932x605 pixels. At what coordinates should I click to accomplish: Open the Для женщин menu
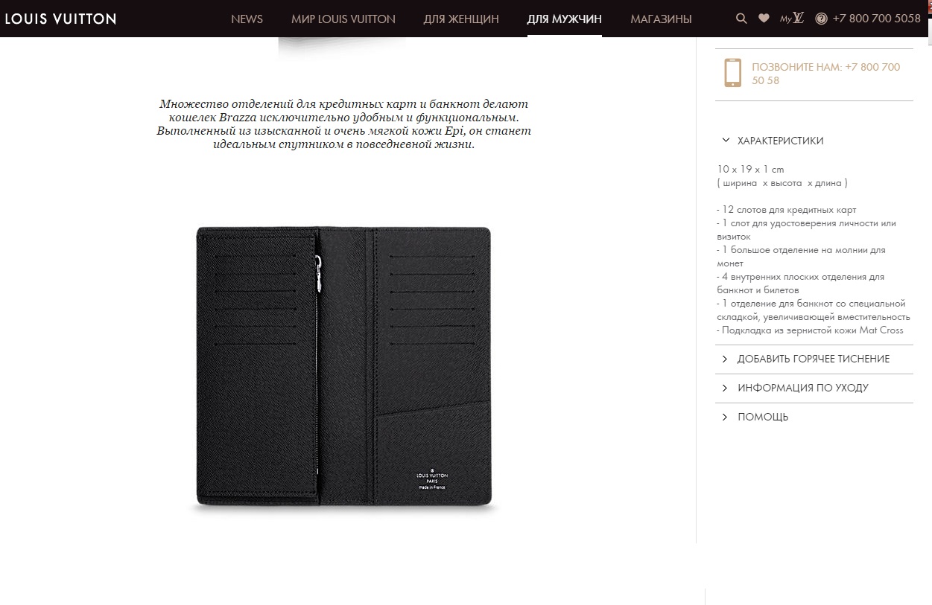point(461,19)
